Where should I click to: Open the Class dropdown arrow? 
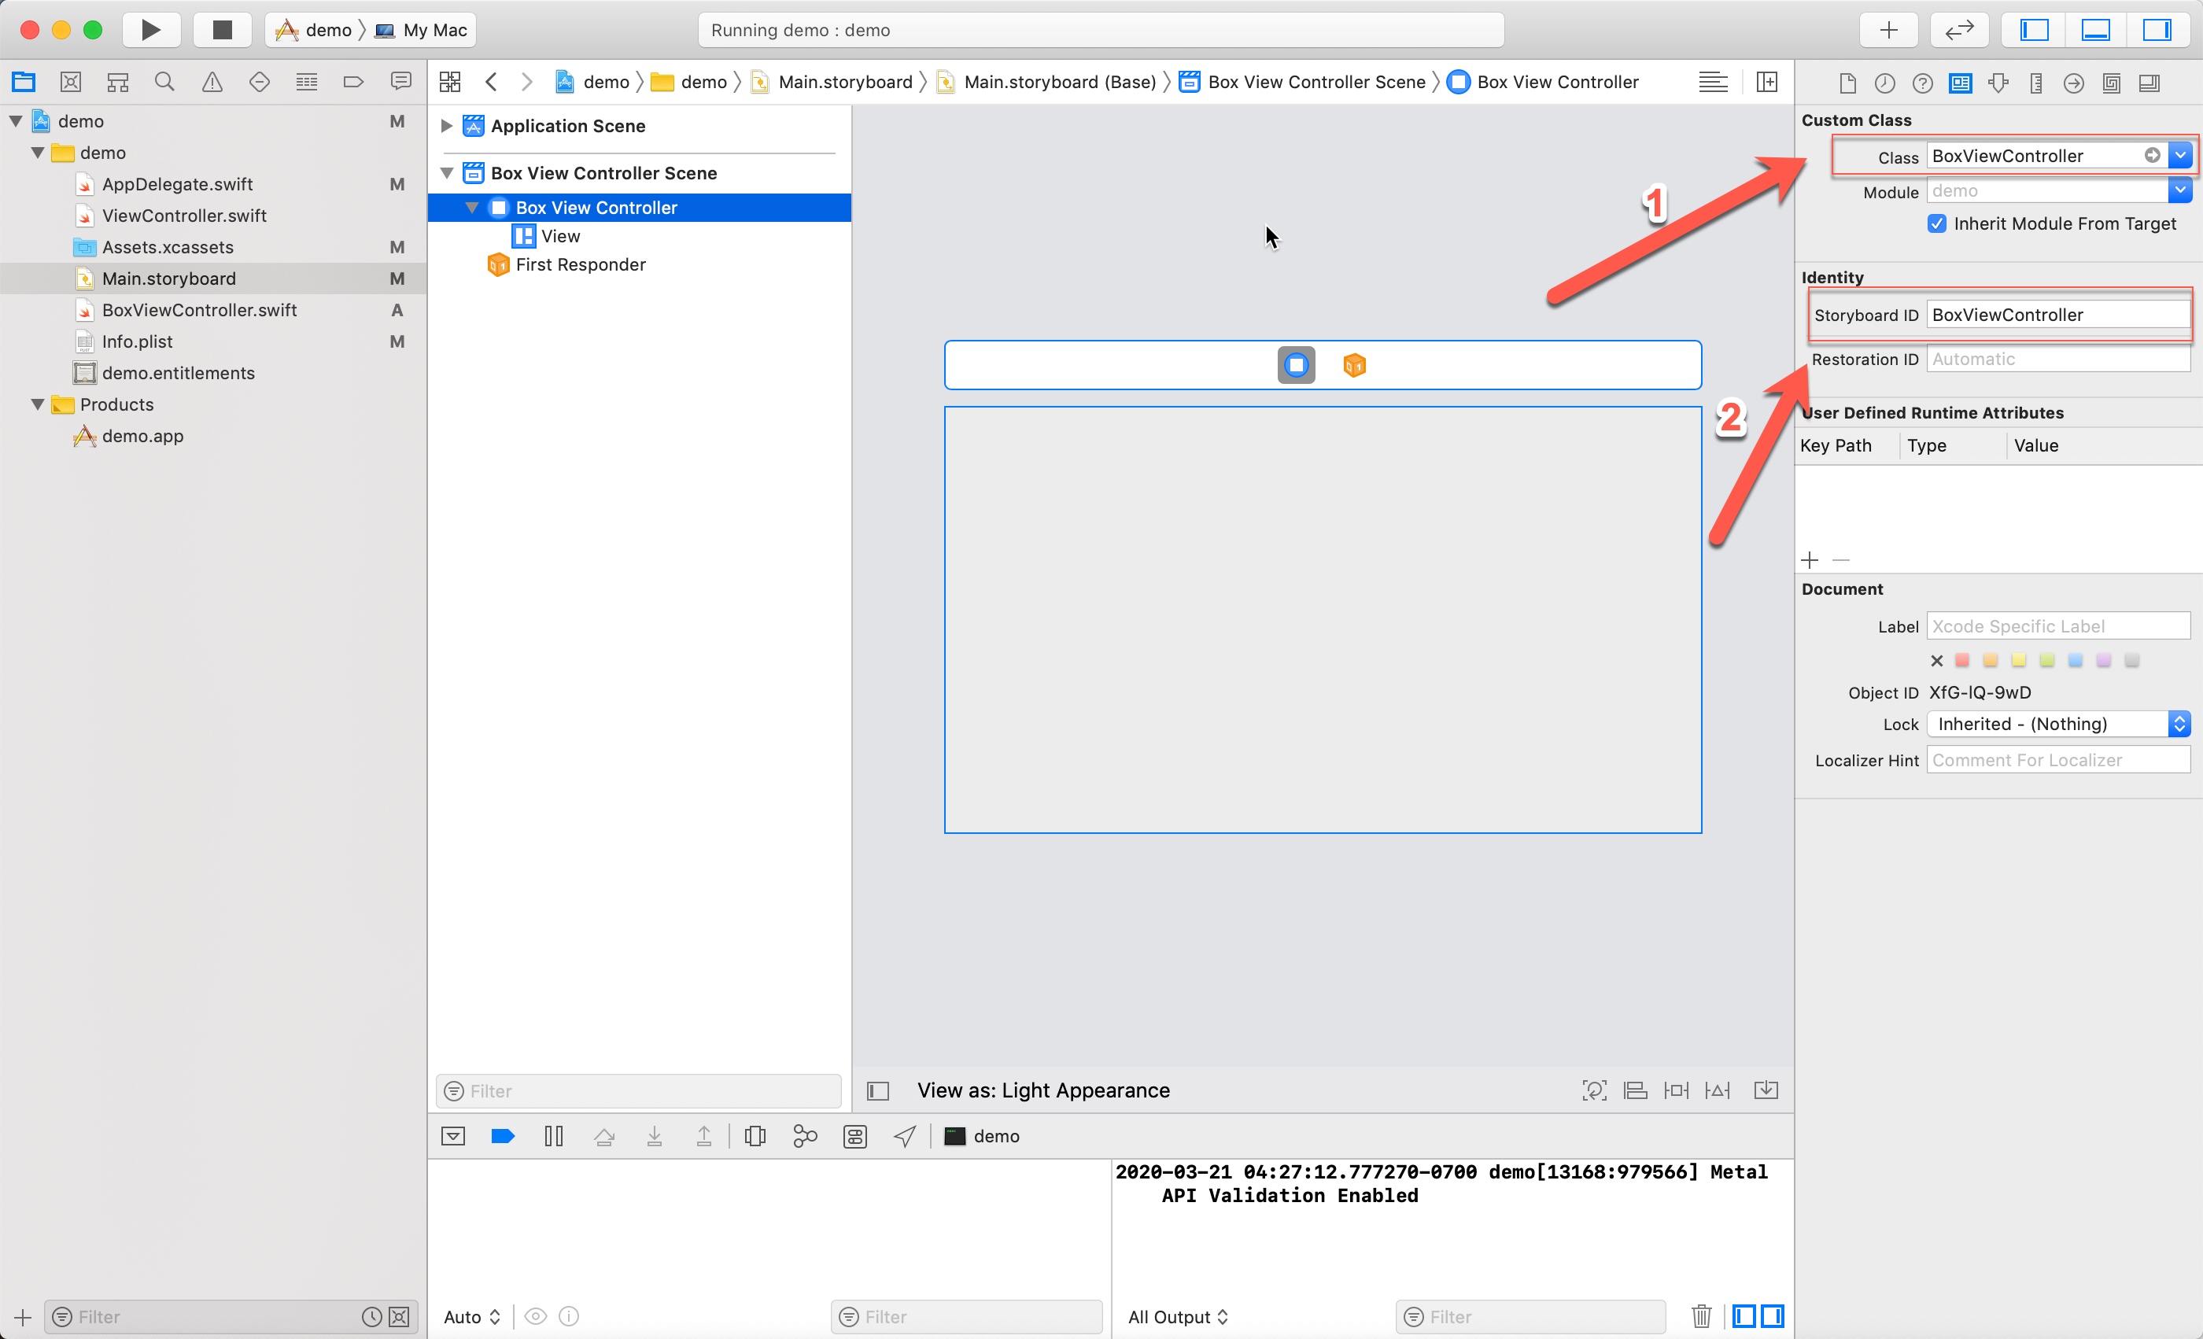(2179, 156)
